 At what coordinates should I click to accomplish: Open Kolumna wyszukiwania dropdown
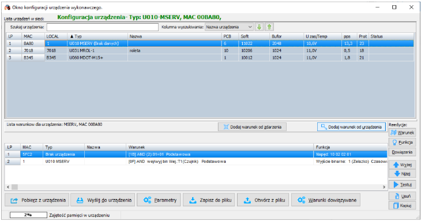click(229, 27)
